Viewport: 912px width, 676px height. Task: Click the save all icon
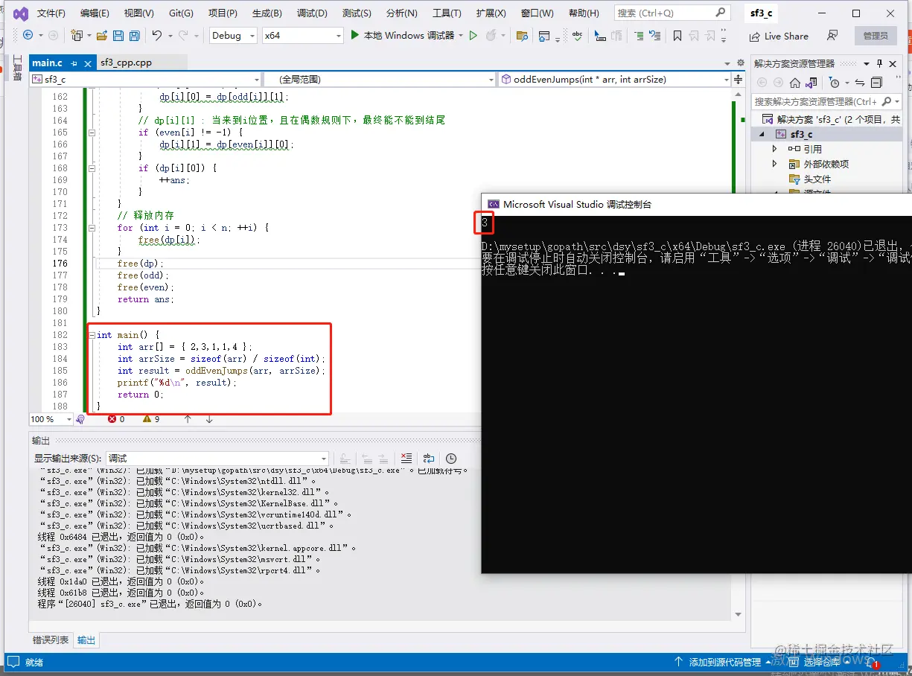(134, 35)
